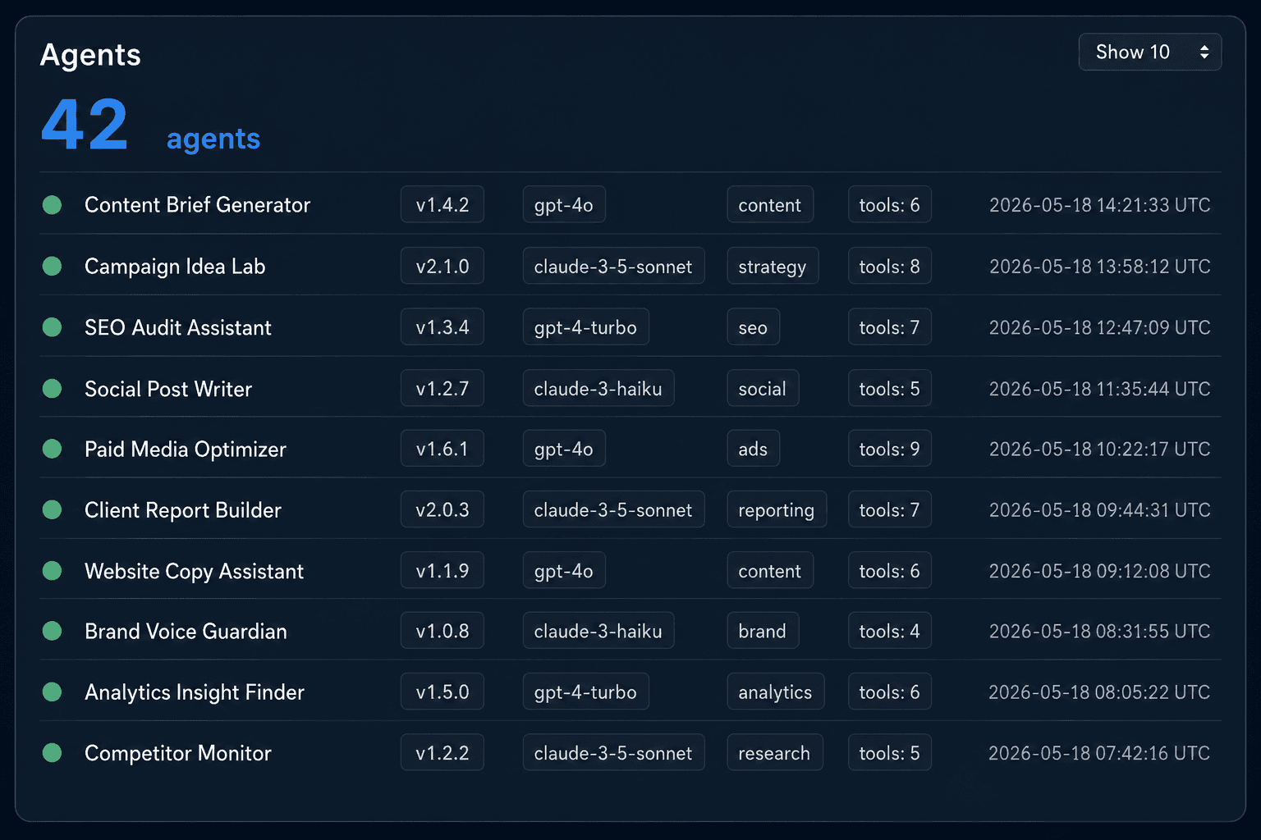Click the Agents panel heading

(90, 55)
